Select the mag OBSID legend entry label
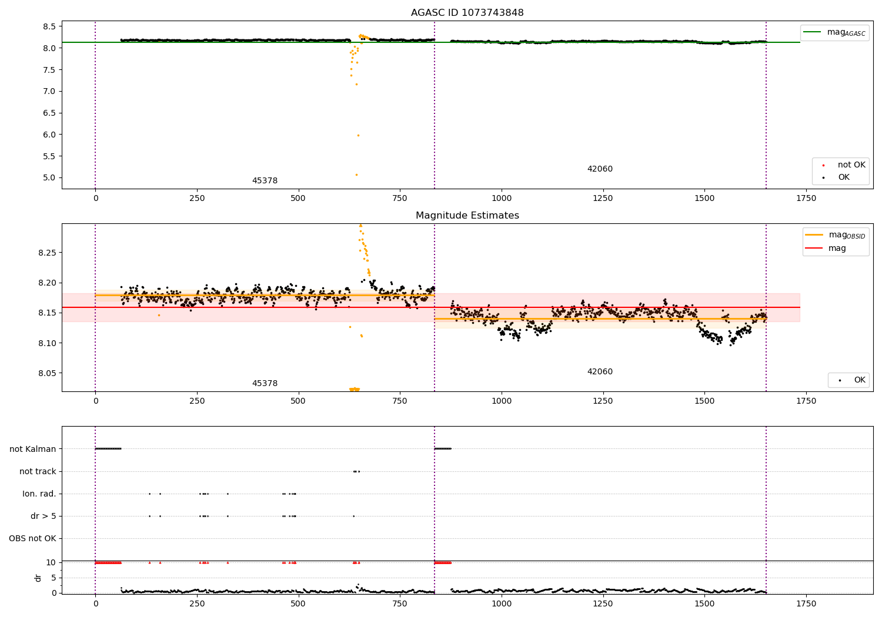This screenshot has height=617, width=882. tap(847, 235)
